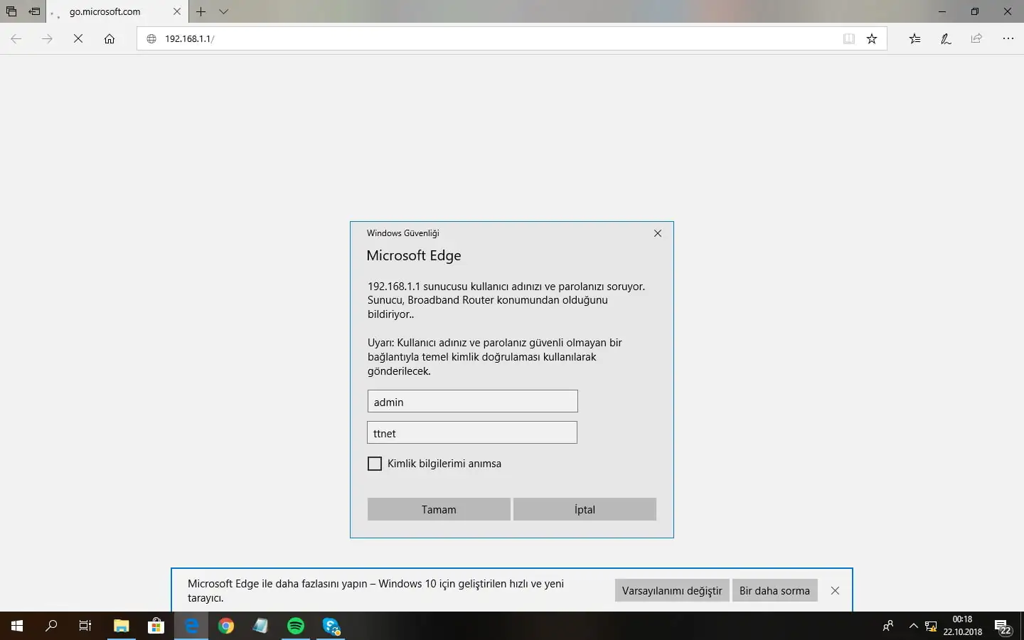Screen dimensions: 1024x640
Task: Open the Windows Start menu
Action: coord(17,626)
